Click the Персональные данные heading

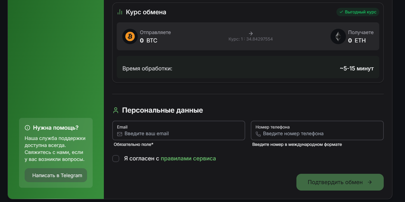click(162, 110)
